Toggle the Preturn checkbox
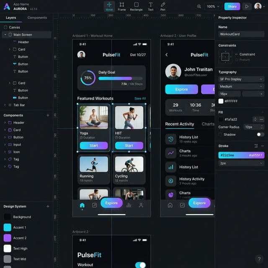Screen dimensions: 268x268 tap(237, 59)
